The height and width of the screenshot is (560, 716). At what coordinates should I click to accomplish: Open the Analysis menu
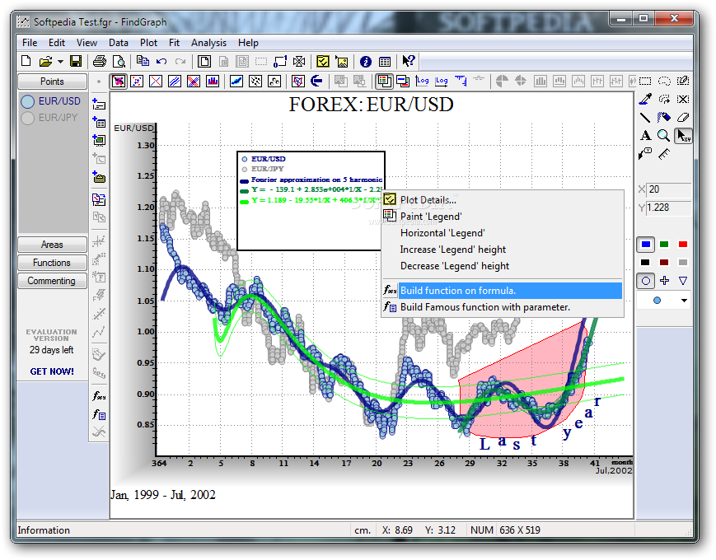click(208, 43)
